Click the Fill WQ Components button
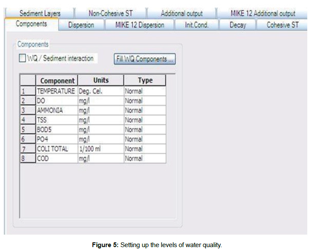Image resolution: width=312 pixels, height=251 pixels. pyautogui.click(x=145, y=60)
